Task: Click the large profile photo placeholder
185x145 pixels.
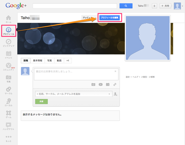Action: (x=148, y=38)
